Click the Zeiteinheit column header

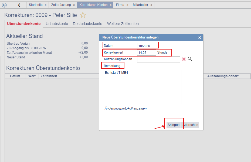49,76
